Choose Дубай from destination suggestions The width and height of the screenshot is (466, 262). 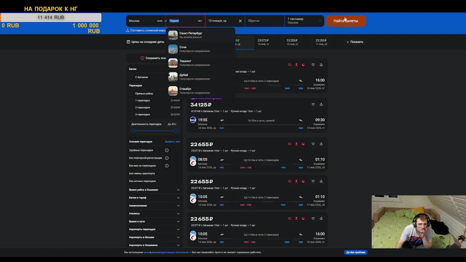click(x=201, y=77)
